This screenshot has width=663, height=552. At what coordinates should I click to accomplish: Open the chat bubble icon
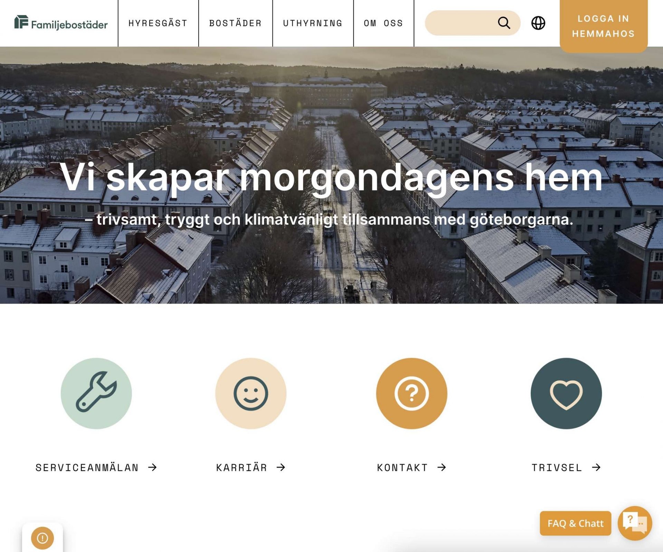pos(635,523)
